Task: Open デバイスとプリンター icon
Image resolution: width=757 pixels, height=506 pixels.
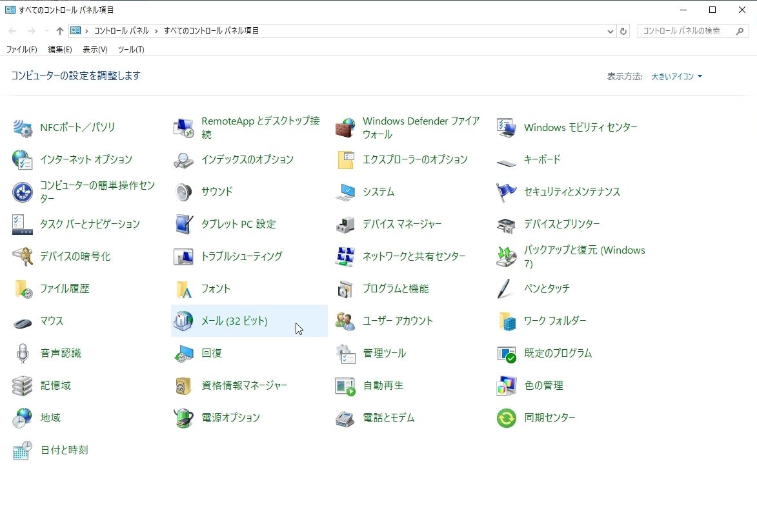Action: coord(506,225)
